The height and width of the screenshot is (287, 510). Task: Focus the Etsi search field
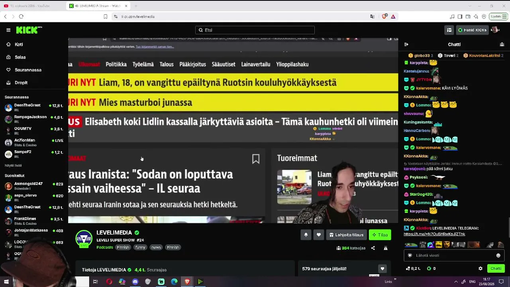click(x=255, y=30)
